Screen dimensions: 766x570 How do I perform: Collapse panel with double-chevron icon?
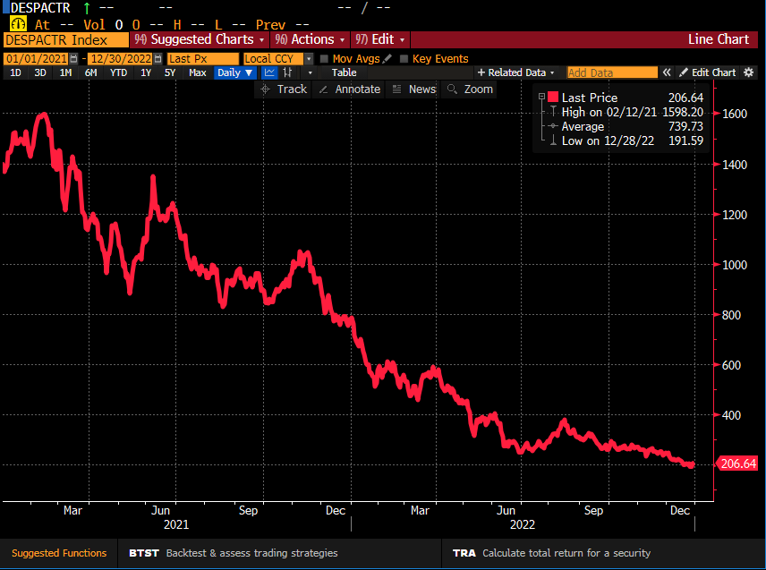click(667, 72)
